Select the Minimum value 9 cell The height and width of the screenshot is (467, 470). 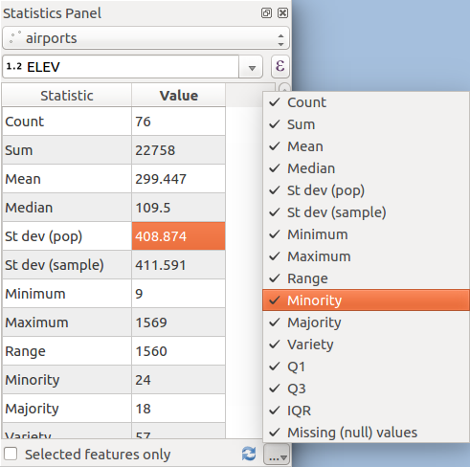(178, 294)
